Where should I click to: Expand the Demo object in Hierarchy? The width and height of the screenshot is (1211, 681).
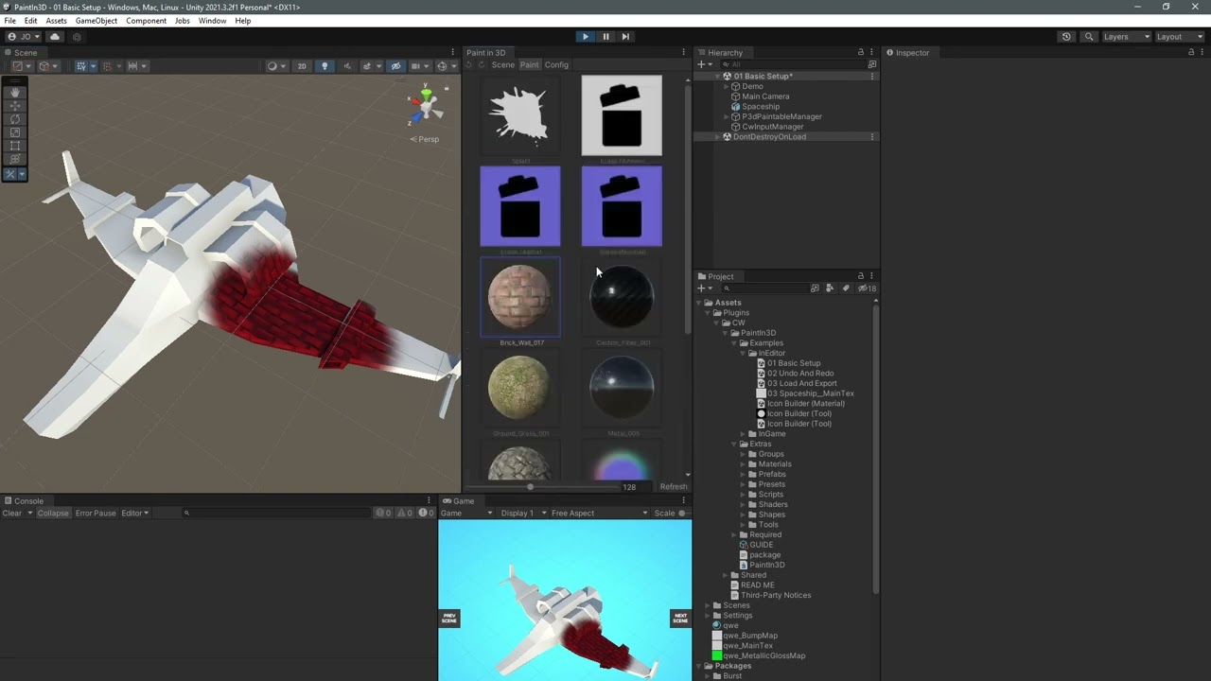[x=727, y=86]
